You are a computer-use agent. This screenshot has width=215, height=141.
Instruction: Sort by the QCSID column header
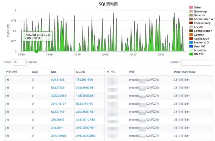click(80, 72)
